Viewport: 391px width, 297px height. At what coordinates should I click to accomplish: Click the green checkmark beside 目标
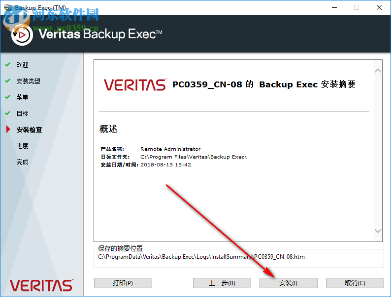(8, 113)
